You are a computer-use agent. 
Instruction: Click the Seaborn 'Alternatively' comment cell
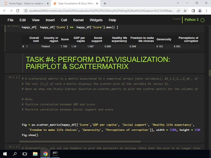[x=111, y=148]
